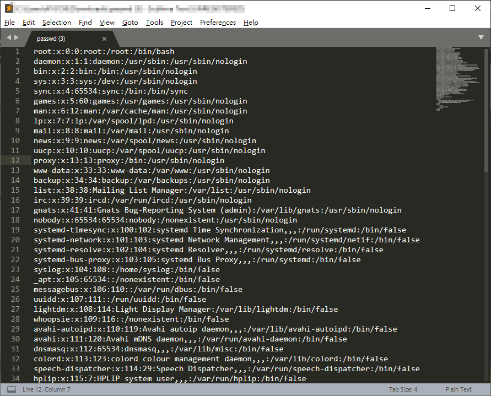This screenshot has width=491, height=396.
Task: Click the messagebus:x:106 line
Action: click(x=138, y=289)
